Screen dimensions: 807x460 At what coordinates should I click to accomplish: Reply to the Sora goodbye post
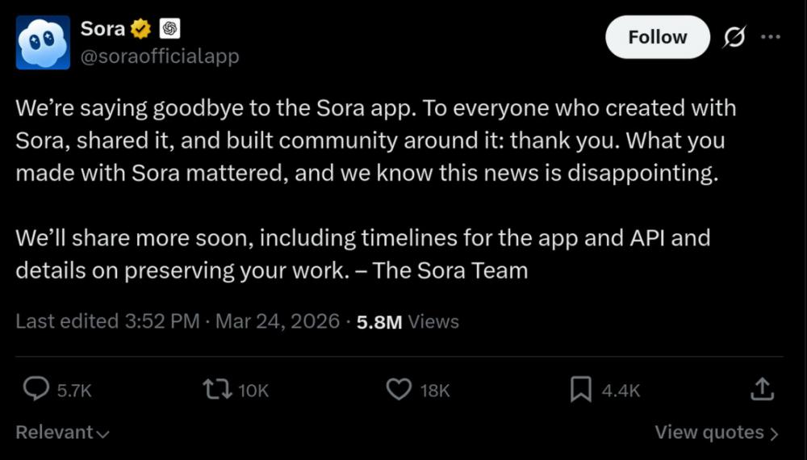pyautogui.click(x=36, y=391)
